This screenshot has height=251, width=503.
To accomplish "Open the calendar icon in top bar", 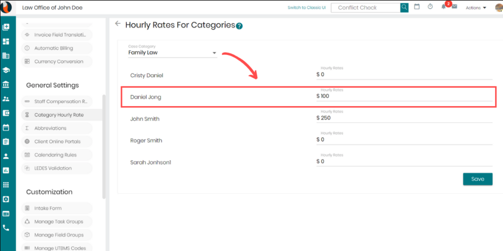I will [x=417, y=7].
